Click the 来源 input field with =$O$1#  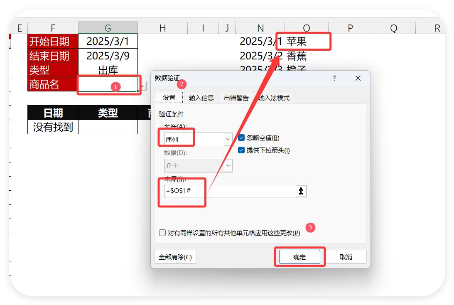pyautogui.click(x=230, y=191)
